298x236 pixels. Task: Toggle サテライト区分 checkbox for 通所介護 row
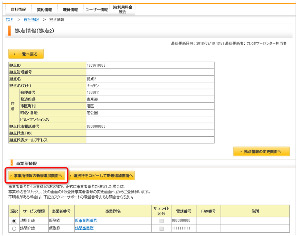coord(162,221)
